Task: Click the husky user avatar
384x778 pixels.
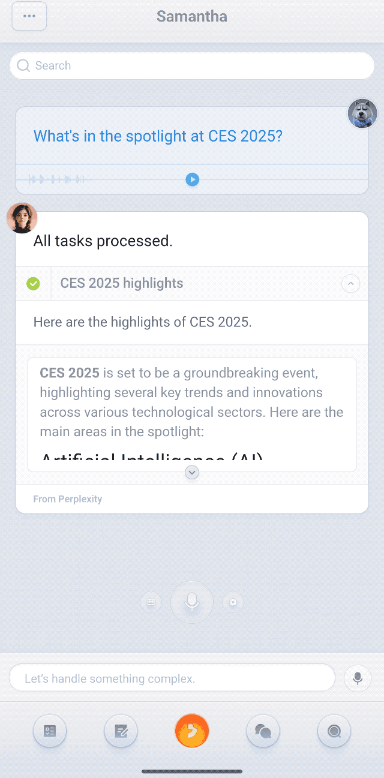Action: pos(362,113)
